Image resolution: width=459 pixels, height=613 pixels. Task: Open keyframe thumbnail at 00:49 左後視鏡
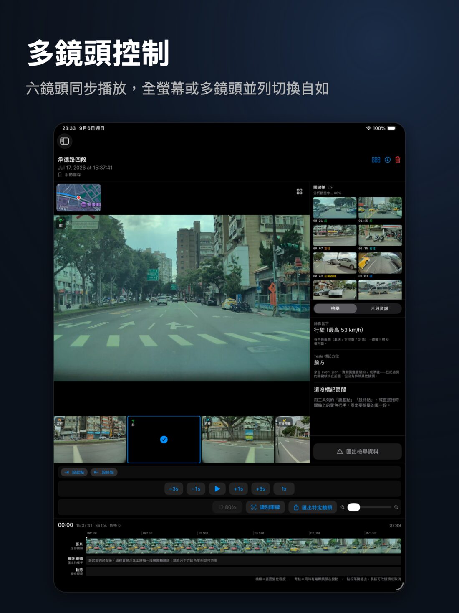[x=335, y=263]
